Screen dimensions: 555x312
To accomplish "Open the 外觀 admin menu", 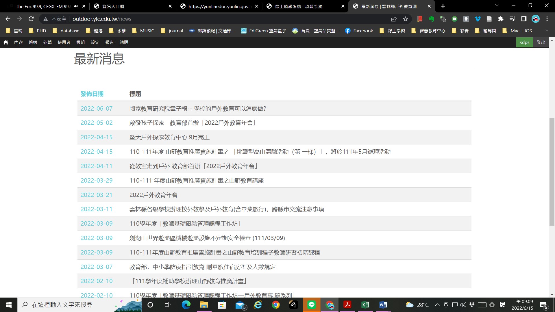I will click(47, 42).
